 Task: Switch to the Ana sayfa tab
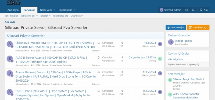coord(13,10)
